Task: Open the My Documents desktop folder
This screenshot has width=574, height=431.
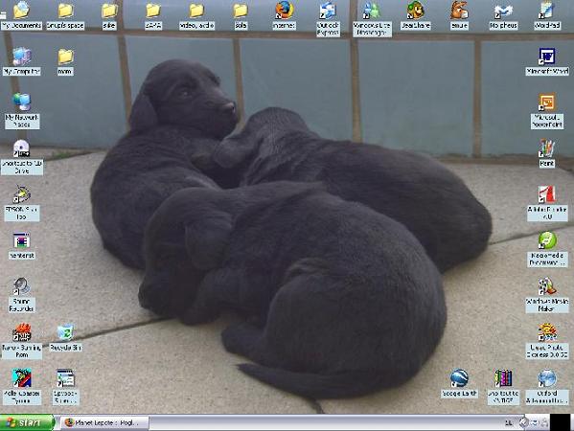Action: [x=21, y=15]
